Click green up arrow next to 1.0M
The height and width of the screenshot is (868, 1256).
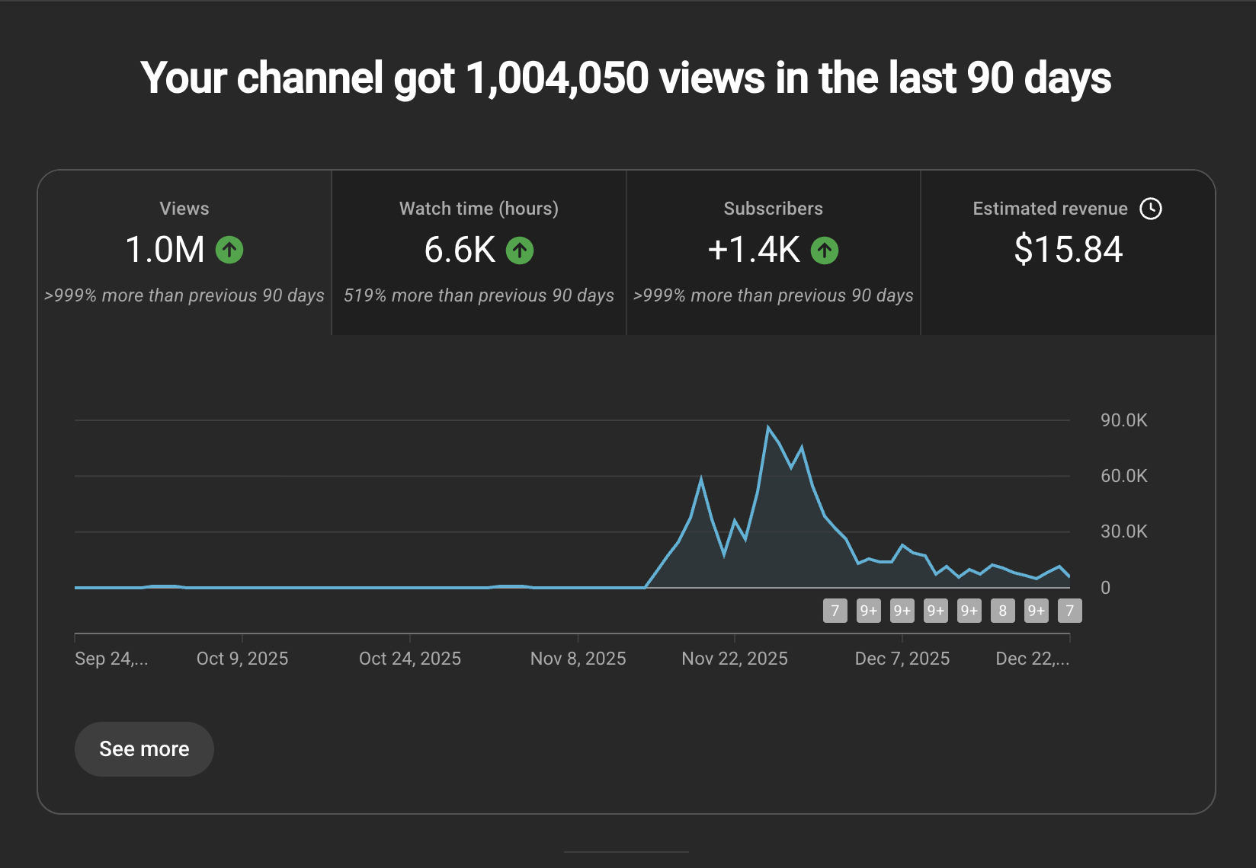pyautogui.click(x=229, y=250)
